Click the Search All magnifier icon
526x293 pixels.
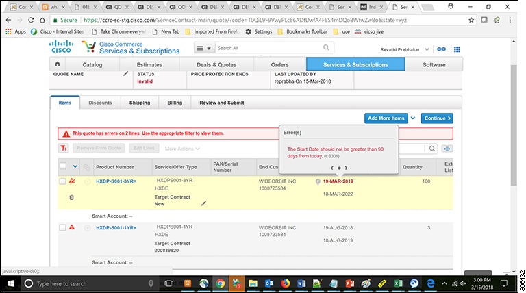click(326, 48)
